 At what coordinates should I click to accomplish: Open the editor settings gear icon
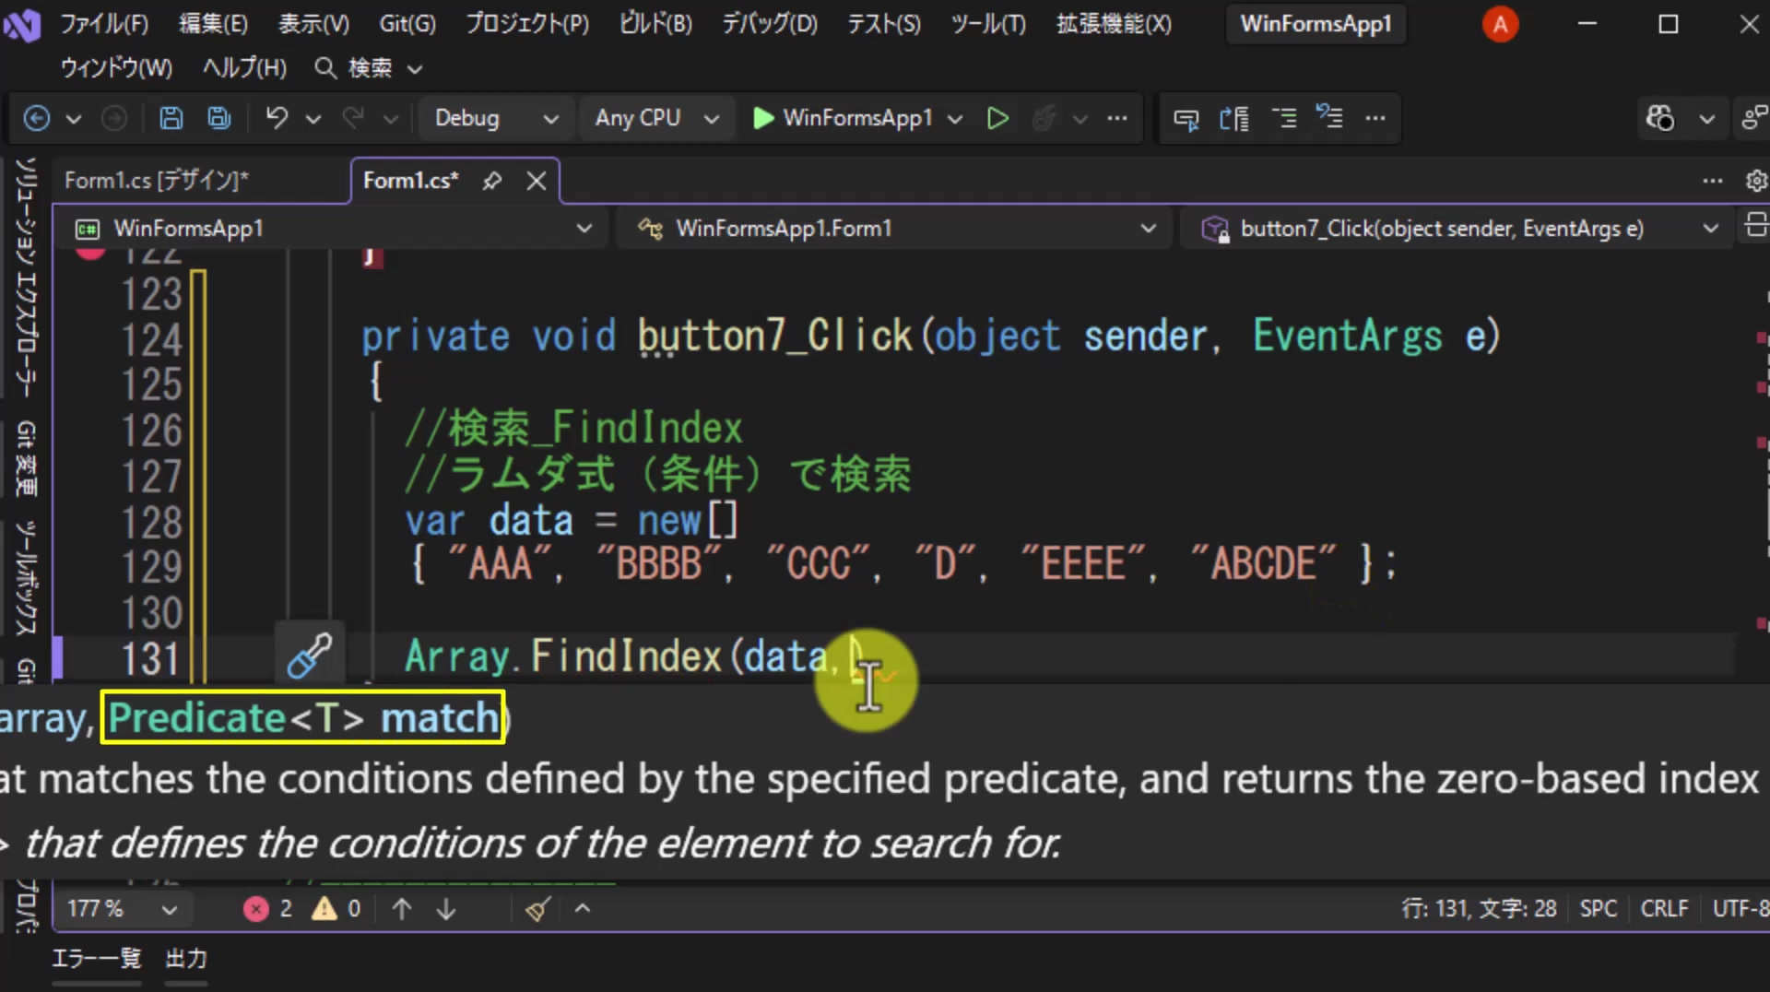pos(1756,181)
